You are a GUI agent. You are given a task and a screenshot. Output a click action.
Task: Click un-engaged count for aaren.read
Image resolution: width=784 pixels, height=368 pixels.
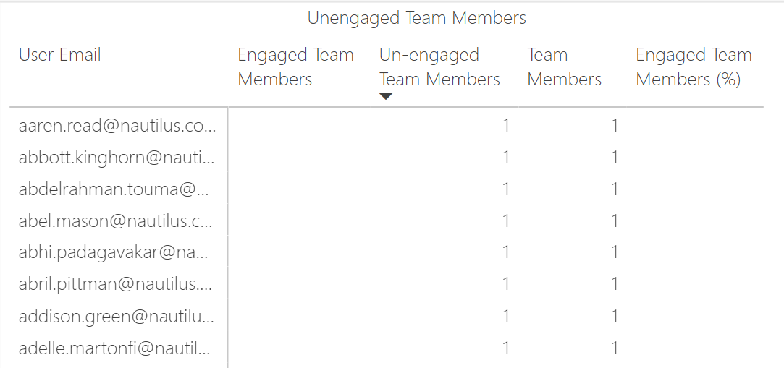point(506,126)
